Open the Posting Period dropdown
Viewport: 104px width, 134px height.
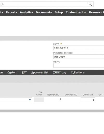[79, 57]
